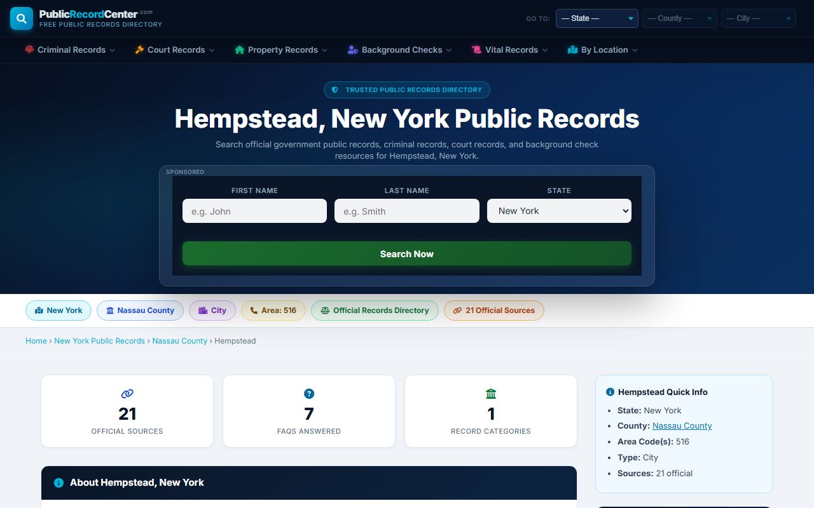Click the Area: 516 chip
The image size is (814, 508).
(x=273, y=311)
